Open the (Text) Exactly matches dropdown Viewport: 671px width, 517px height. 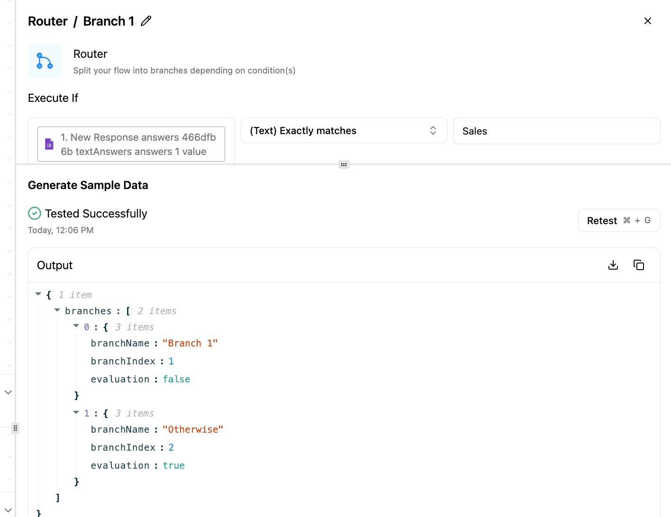point(344,131)
